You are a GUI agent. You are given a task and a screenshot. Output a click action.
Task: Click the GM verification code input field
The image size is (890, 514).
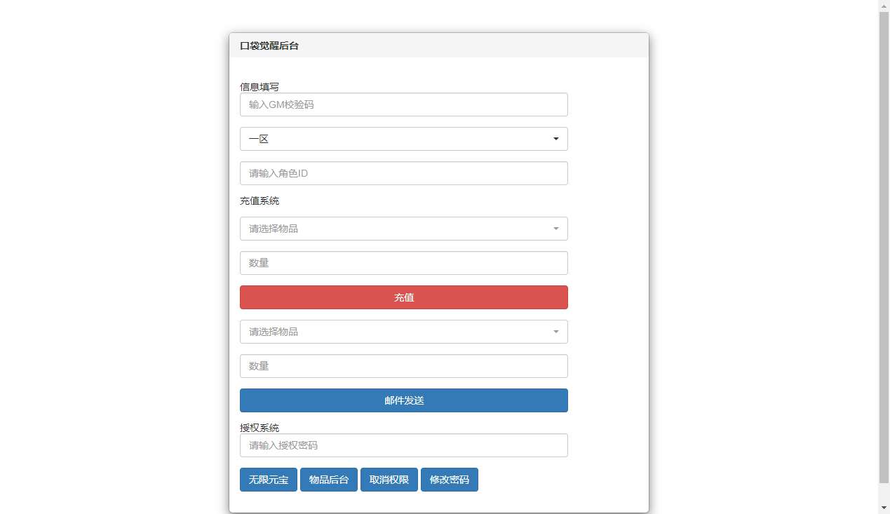pos(404,104)
